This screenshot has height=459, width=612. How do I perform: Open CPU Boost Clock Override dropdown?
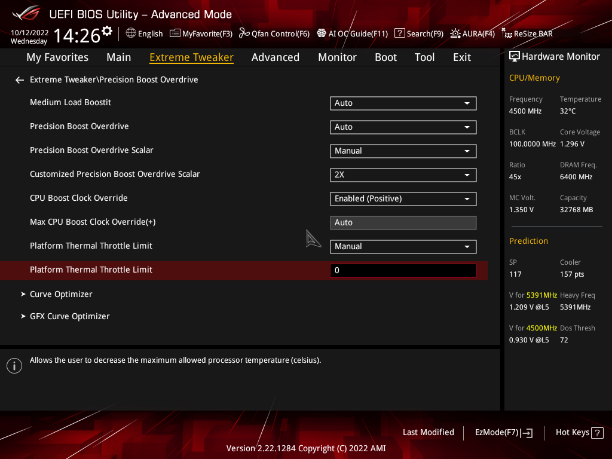pyautogui.click(x=403, y=198)
